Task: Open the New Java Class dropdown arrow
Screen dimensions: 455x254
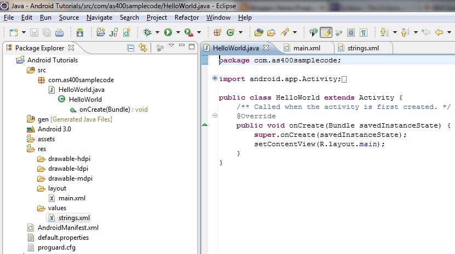Action: [240, 32]
